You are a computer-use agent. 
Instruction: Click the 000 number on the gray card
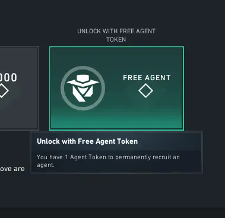pyautogui.click(x=8, y=78)
